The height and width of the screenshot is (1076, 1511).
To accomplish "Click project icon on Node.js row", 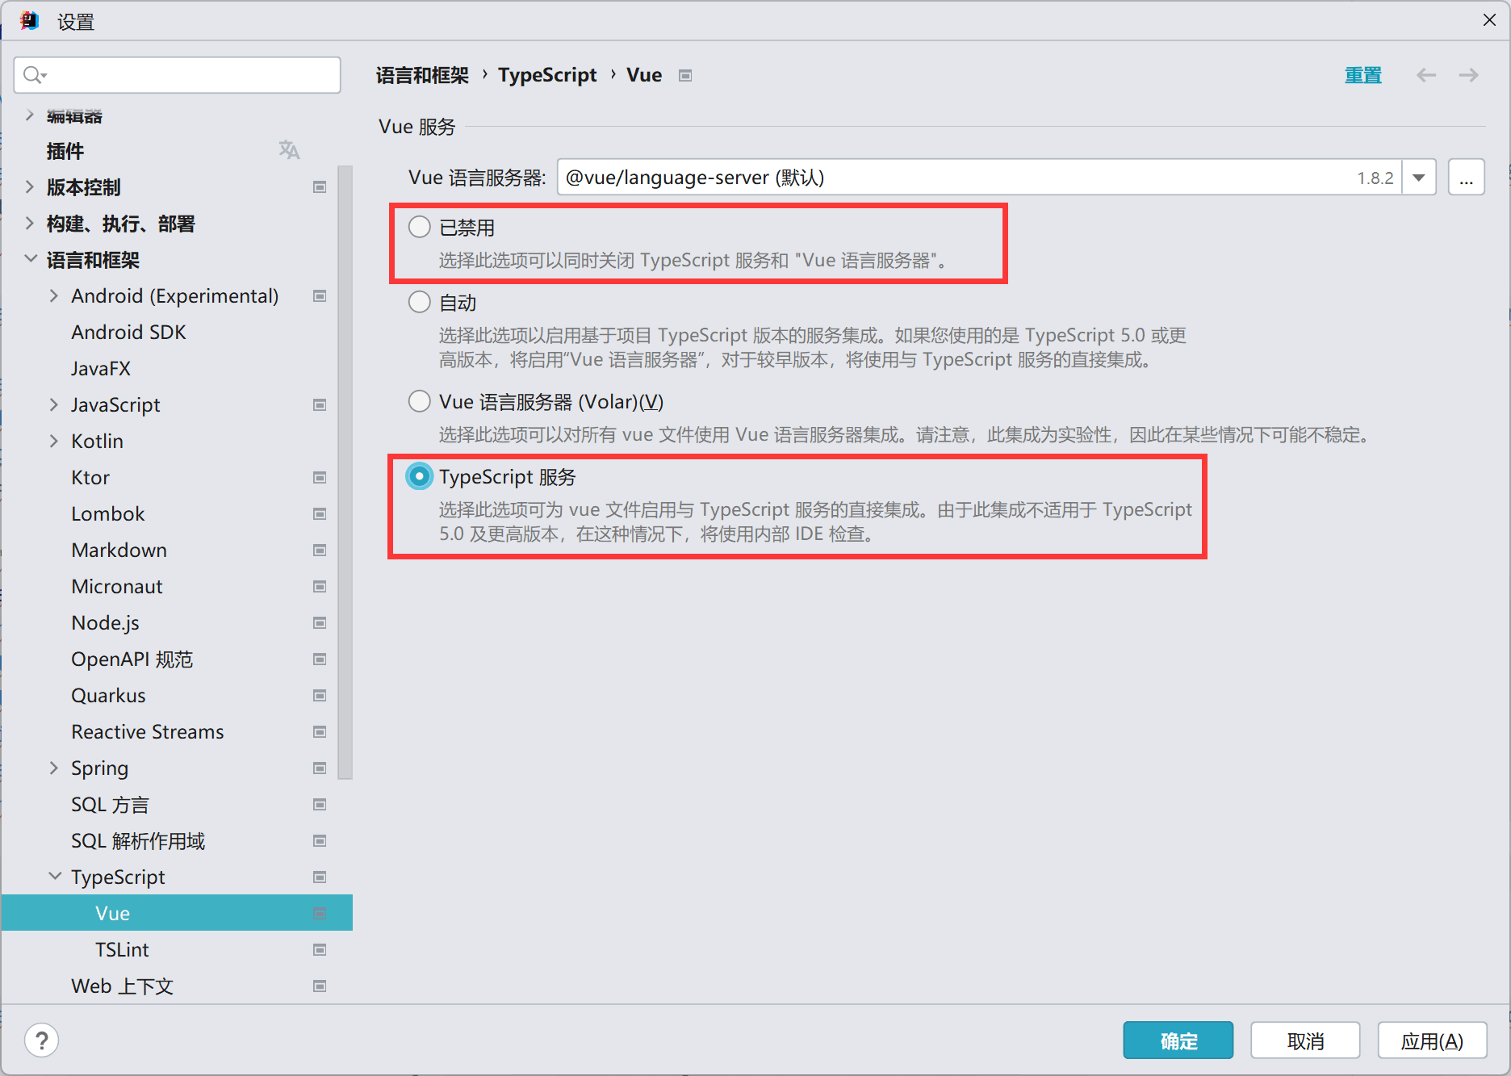I will pyautogui.click(x=320, y=623).
